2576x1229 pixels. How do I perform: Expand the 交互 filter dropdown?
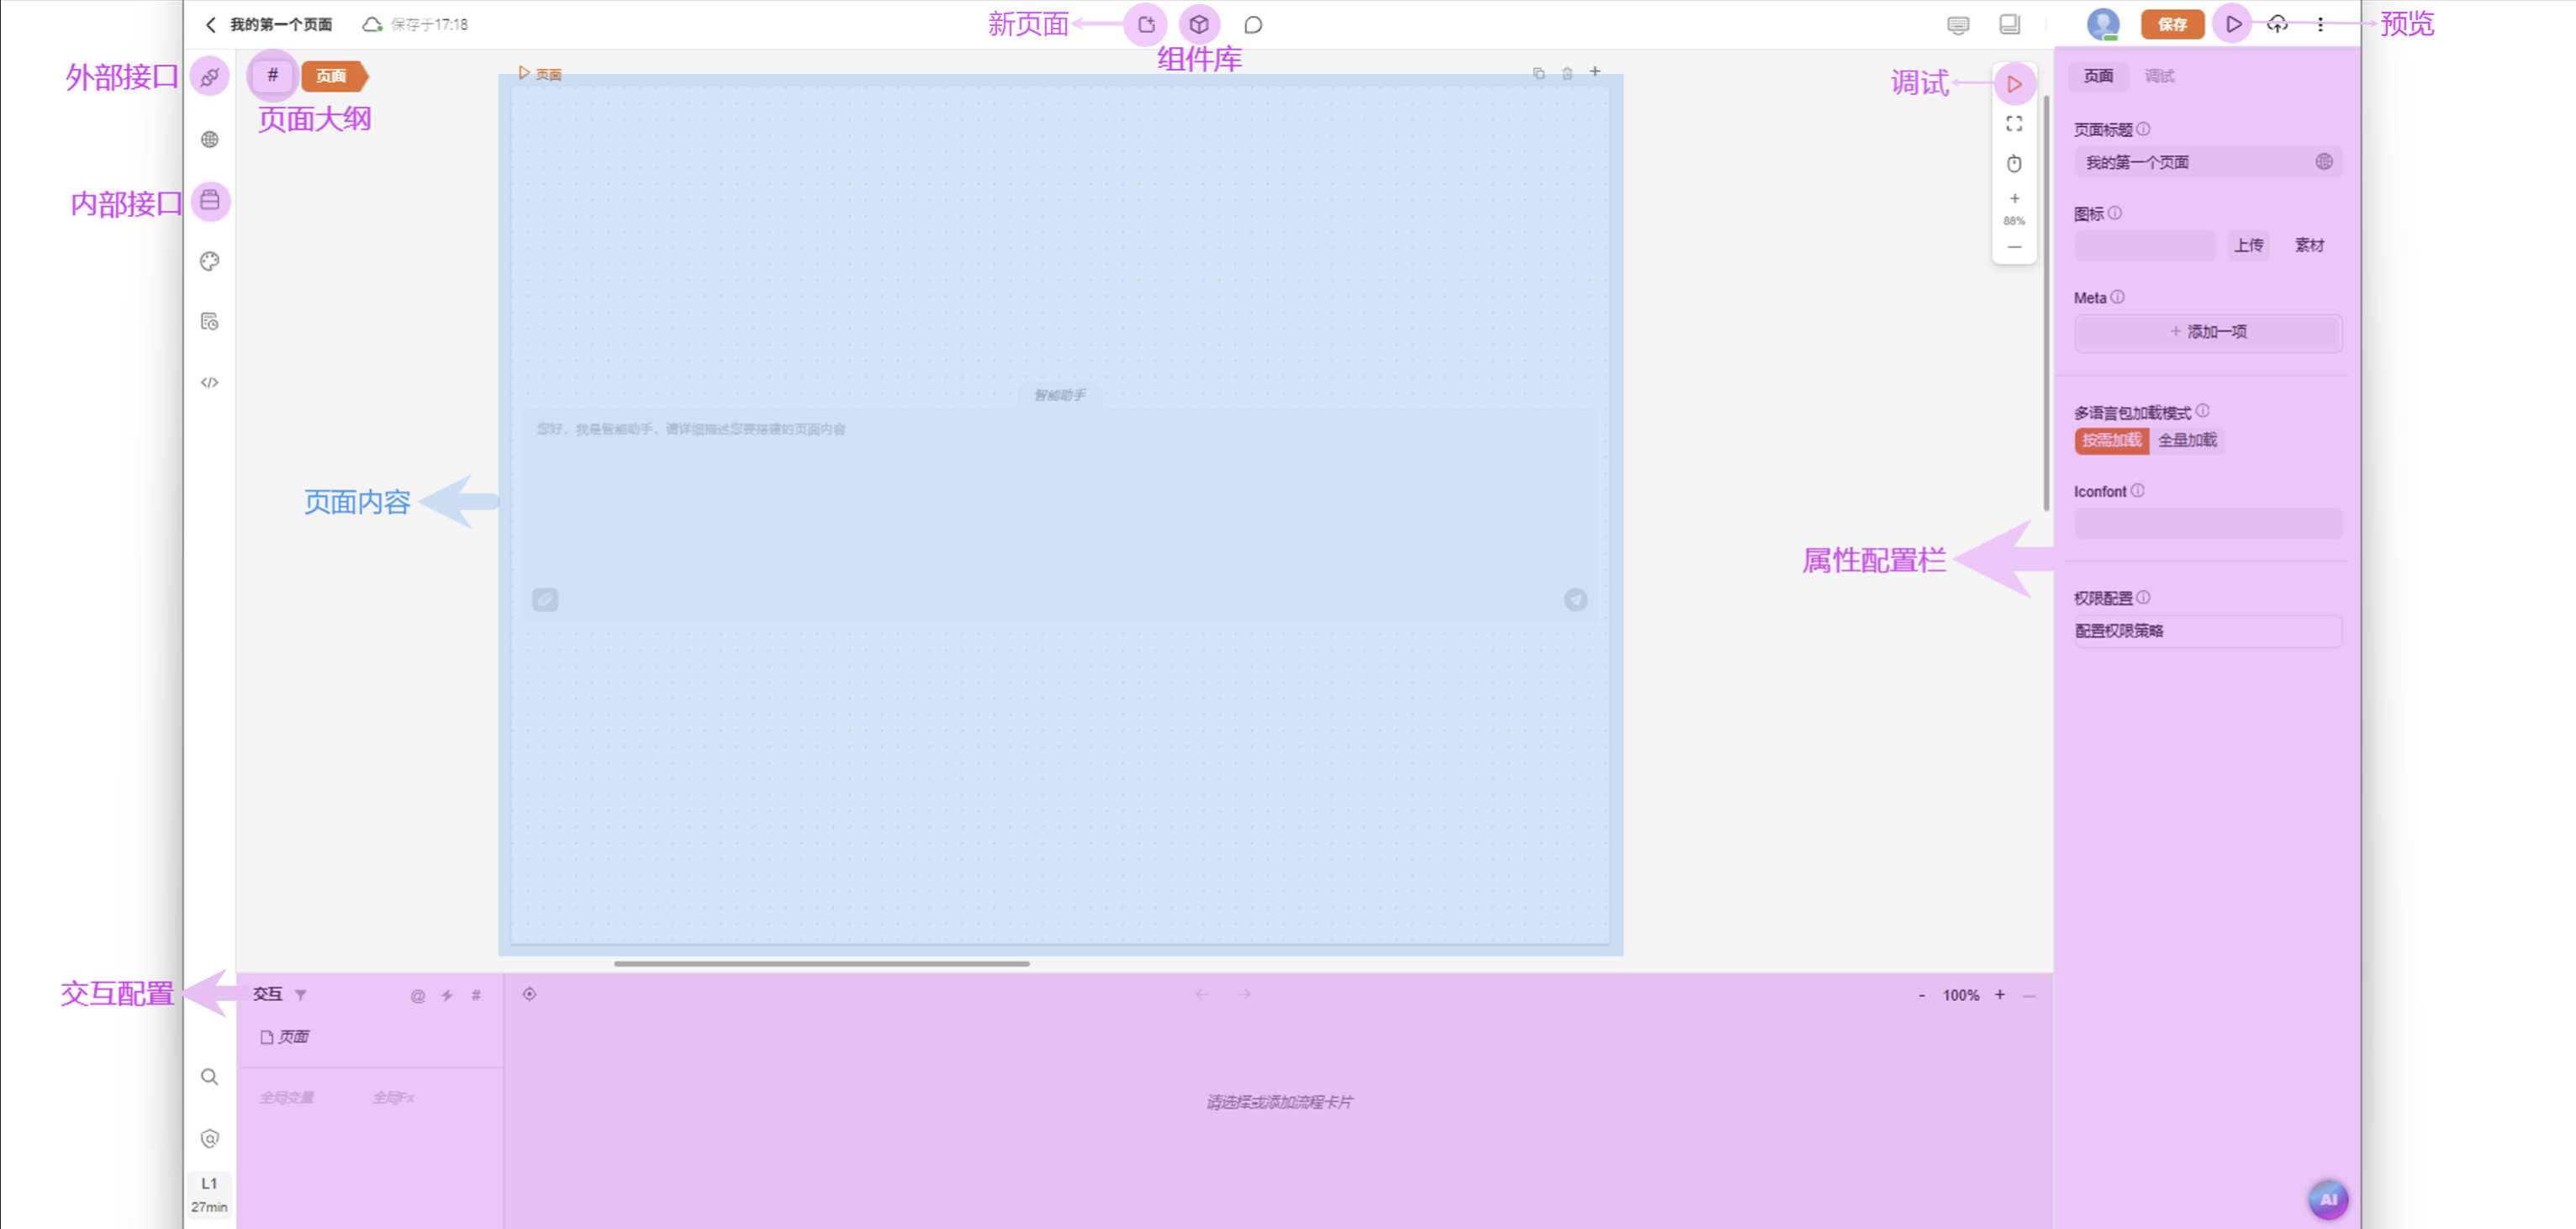(301, 995)
